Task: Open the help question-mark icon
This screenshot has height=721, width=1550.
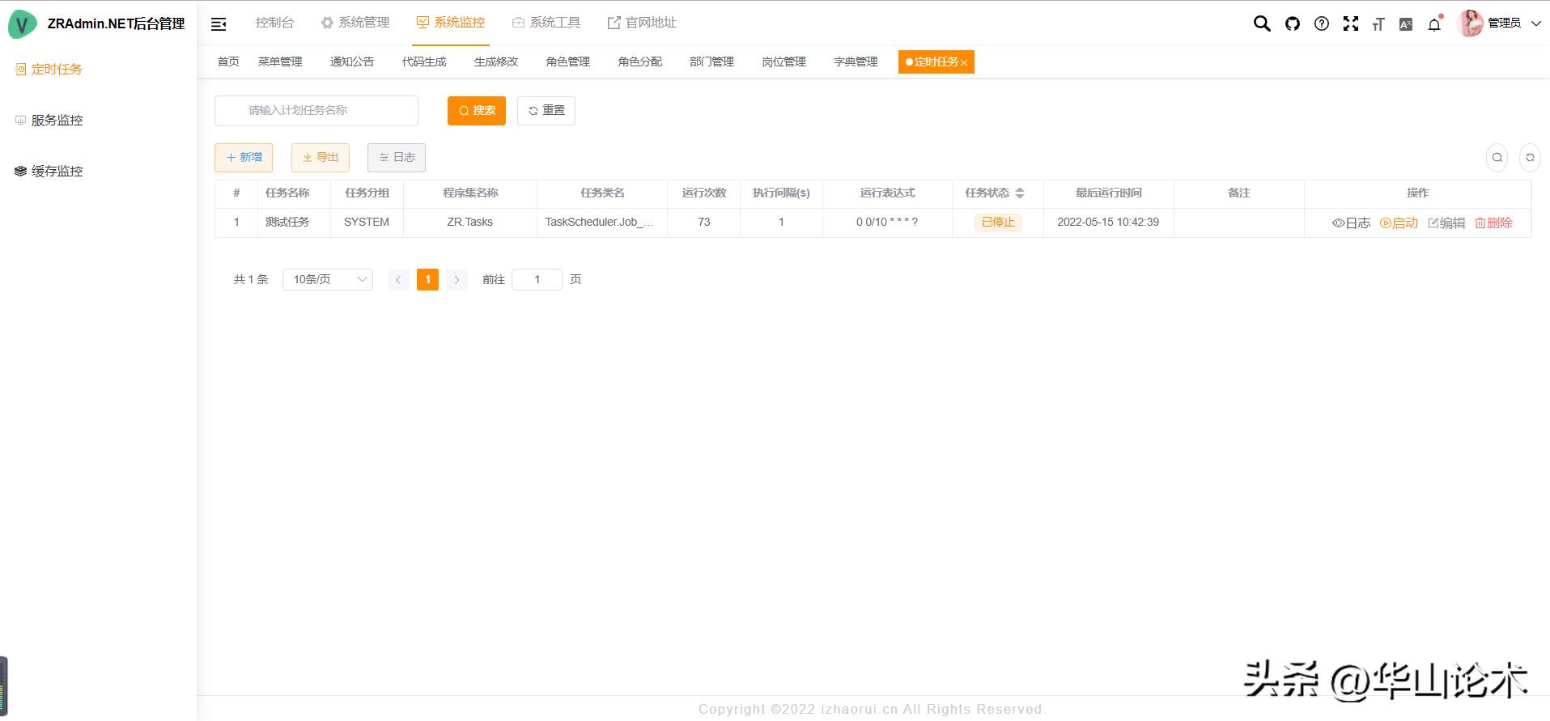Action: [1322, 23]
